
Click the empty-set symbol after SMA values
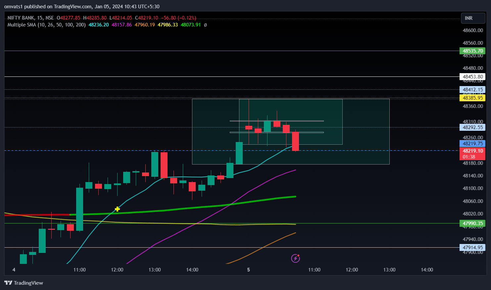coord(205,25)
